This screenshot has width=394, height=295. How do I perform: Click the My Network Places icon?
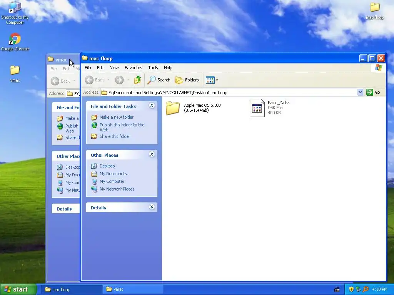94,189
